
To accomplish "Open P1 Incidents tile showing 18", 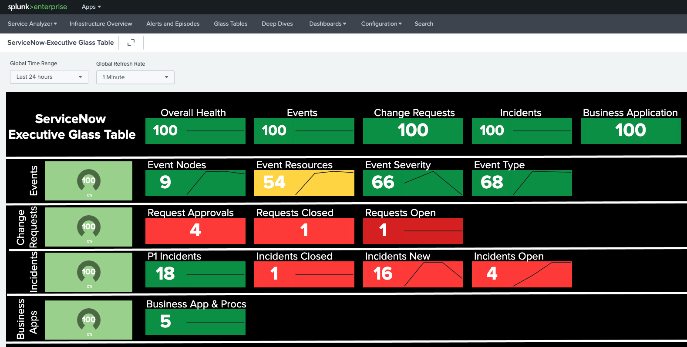I will [x=195, y=274].
